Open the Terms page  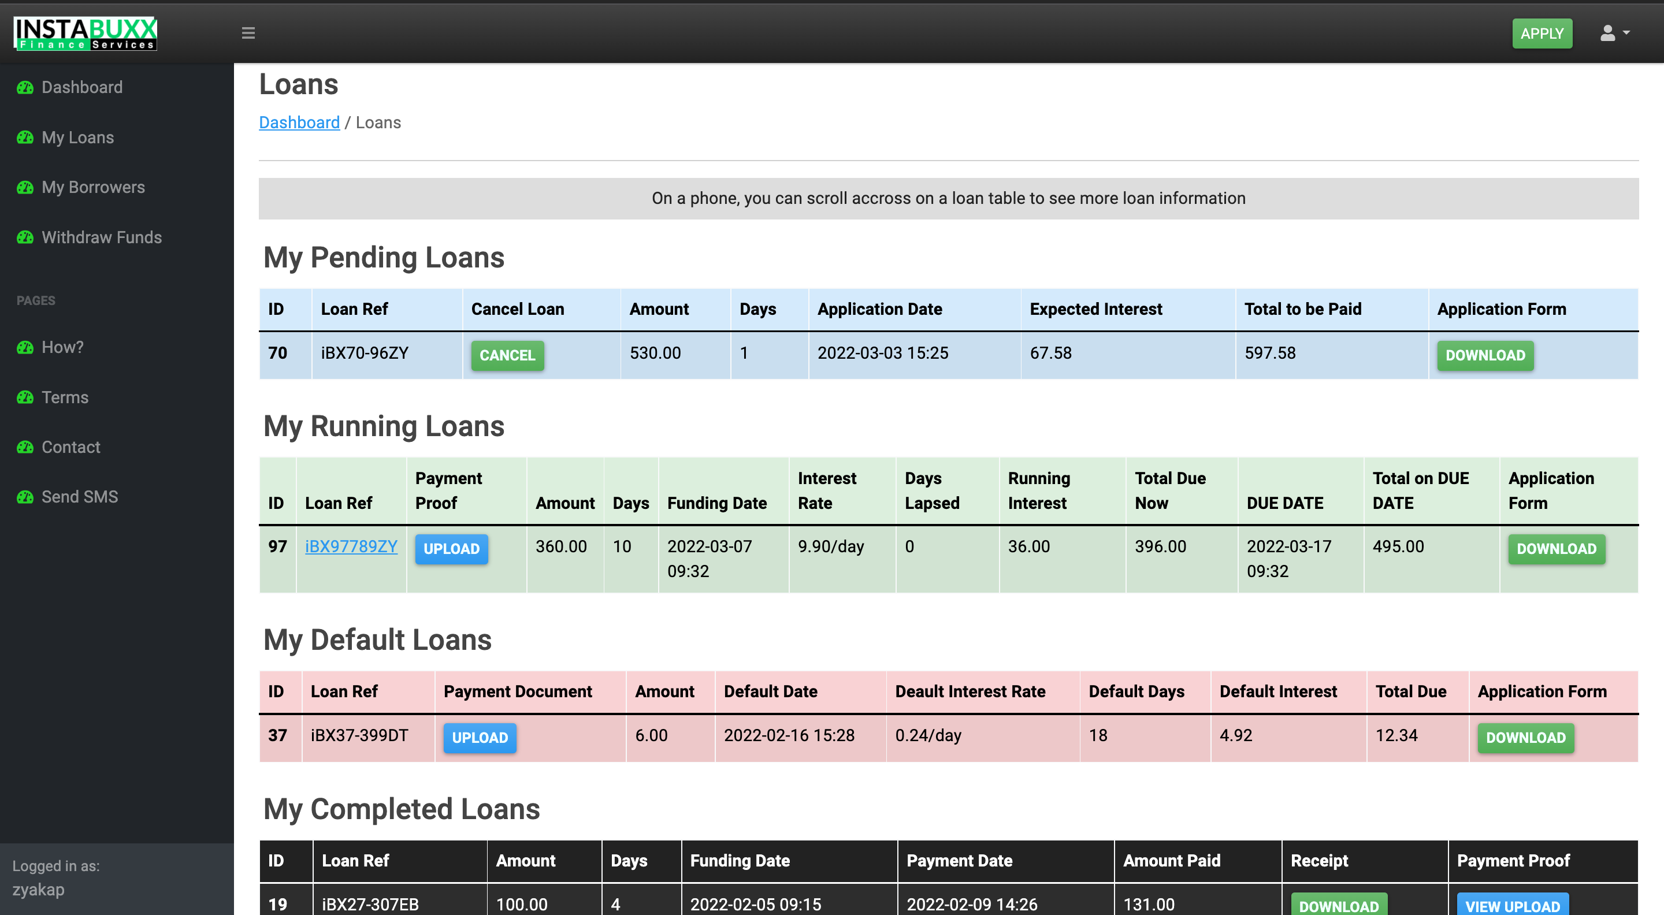(x=65, y=397)
